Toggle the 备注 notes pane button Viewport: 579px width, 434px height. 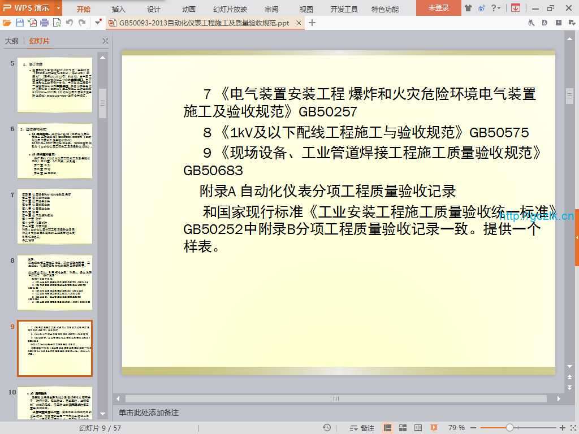[362, 428]
